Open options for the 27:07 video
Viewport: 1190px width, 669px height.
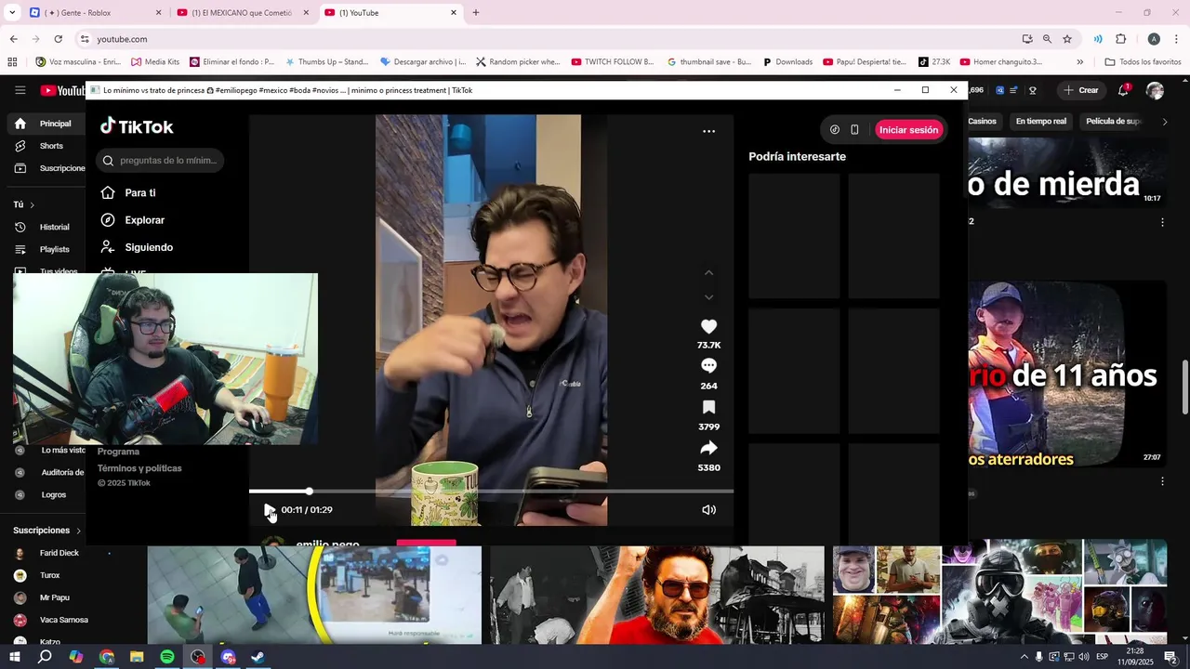[1161, 481]
